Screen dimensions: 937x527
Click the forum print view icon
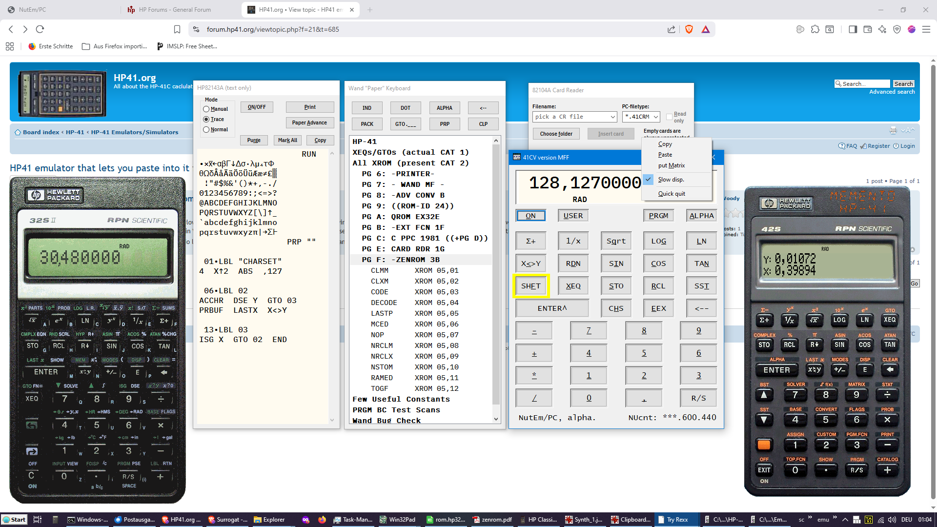pyautogui.click(x=893, y=130)
